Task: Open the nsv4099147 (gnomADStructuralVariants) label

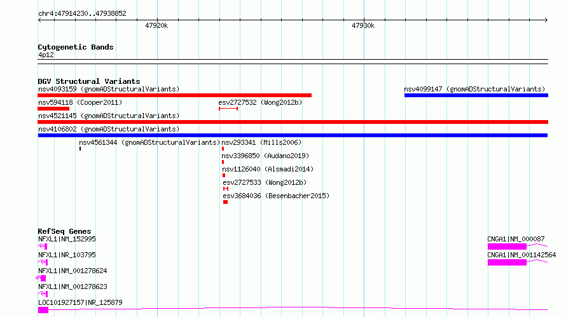Action: pos(474,89)
